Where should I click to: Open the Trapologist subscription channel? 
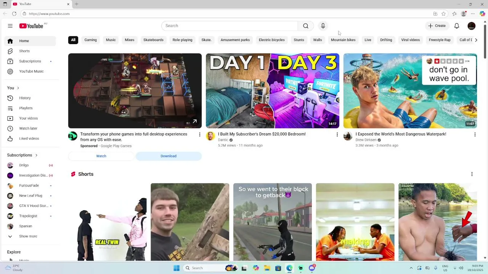tap(31, 216)
